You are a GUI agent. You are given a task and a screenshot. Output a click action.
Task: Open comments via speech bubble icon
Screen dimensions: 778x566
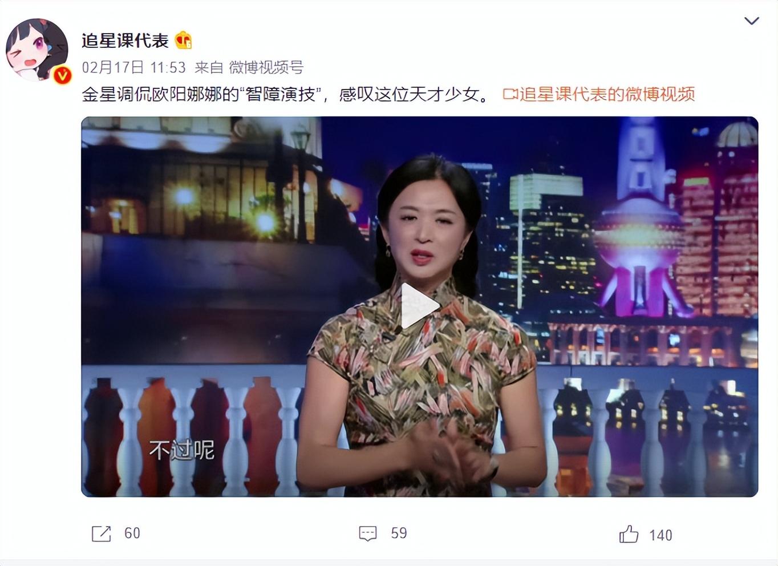coord(368,533)
